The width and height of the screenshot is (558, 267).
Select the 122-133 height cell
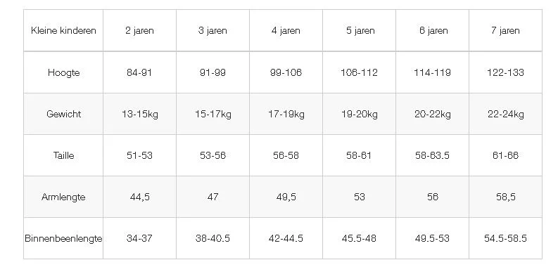(x=505, y=72)
